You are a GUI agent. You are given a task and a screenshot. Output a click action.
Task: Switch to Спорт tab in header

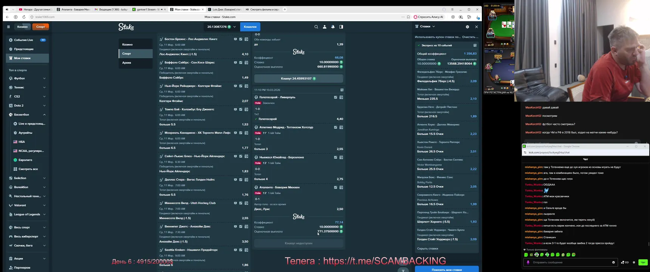[40, 27]
